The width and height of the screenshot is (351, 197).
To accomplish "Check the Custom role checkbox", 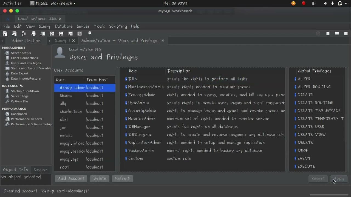I will pyautogui.click(x=126, y=158).
